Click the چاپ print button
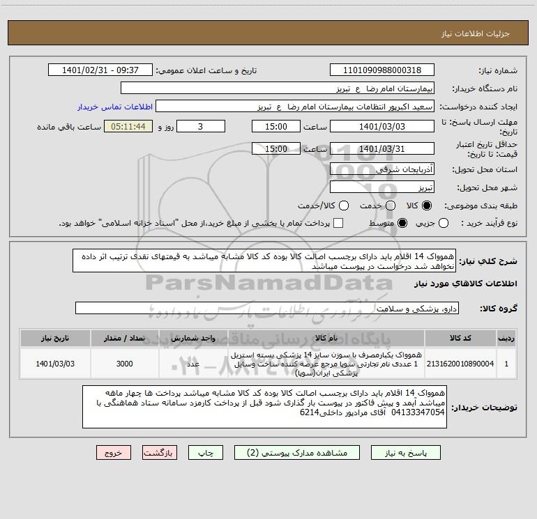537x519 pixels. point(206,453)
